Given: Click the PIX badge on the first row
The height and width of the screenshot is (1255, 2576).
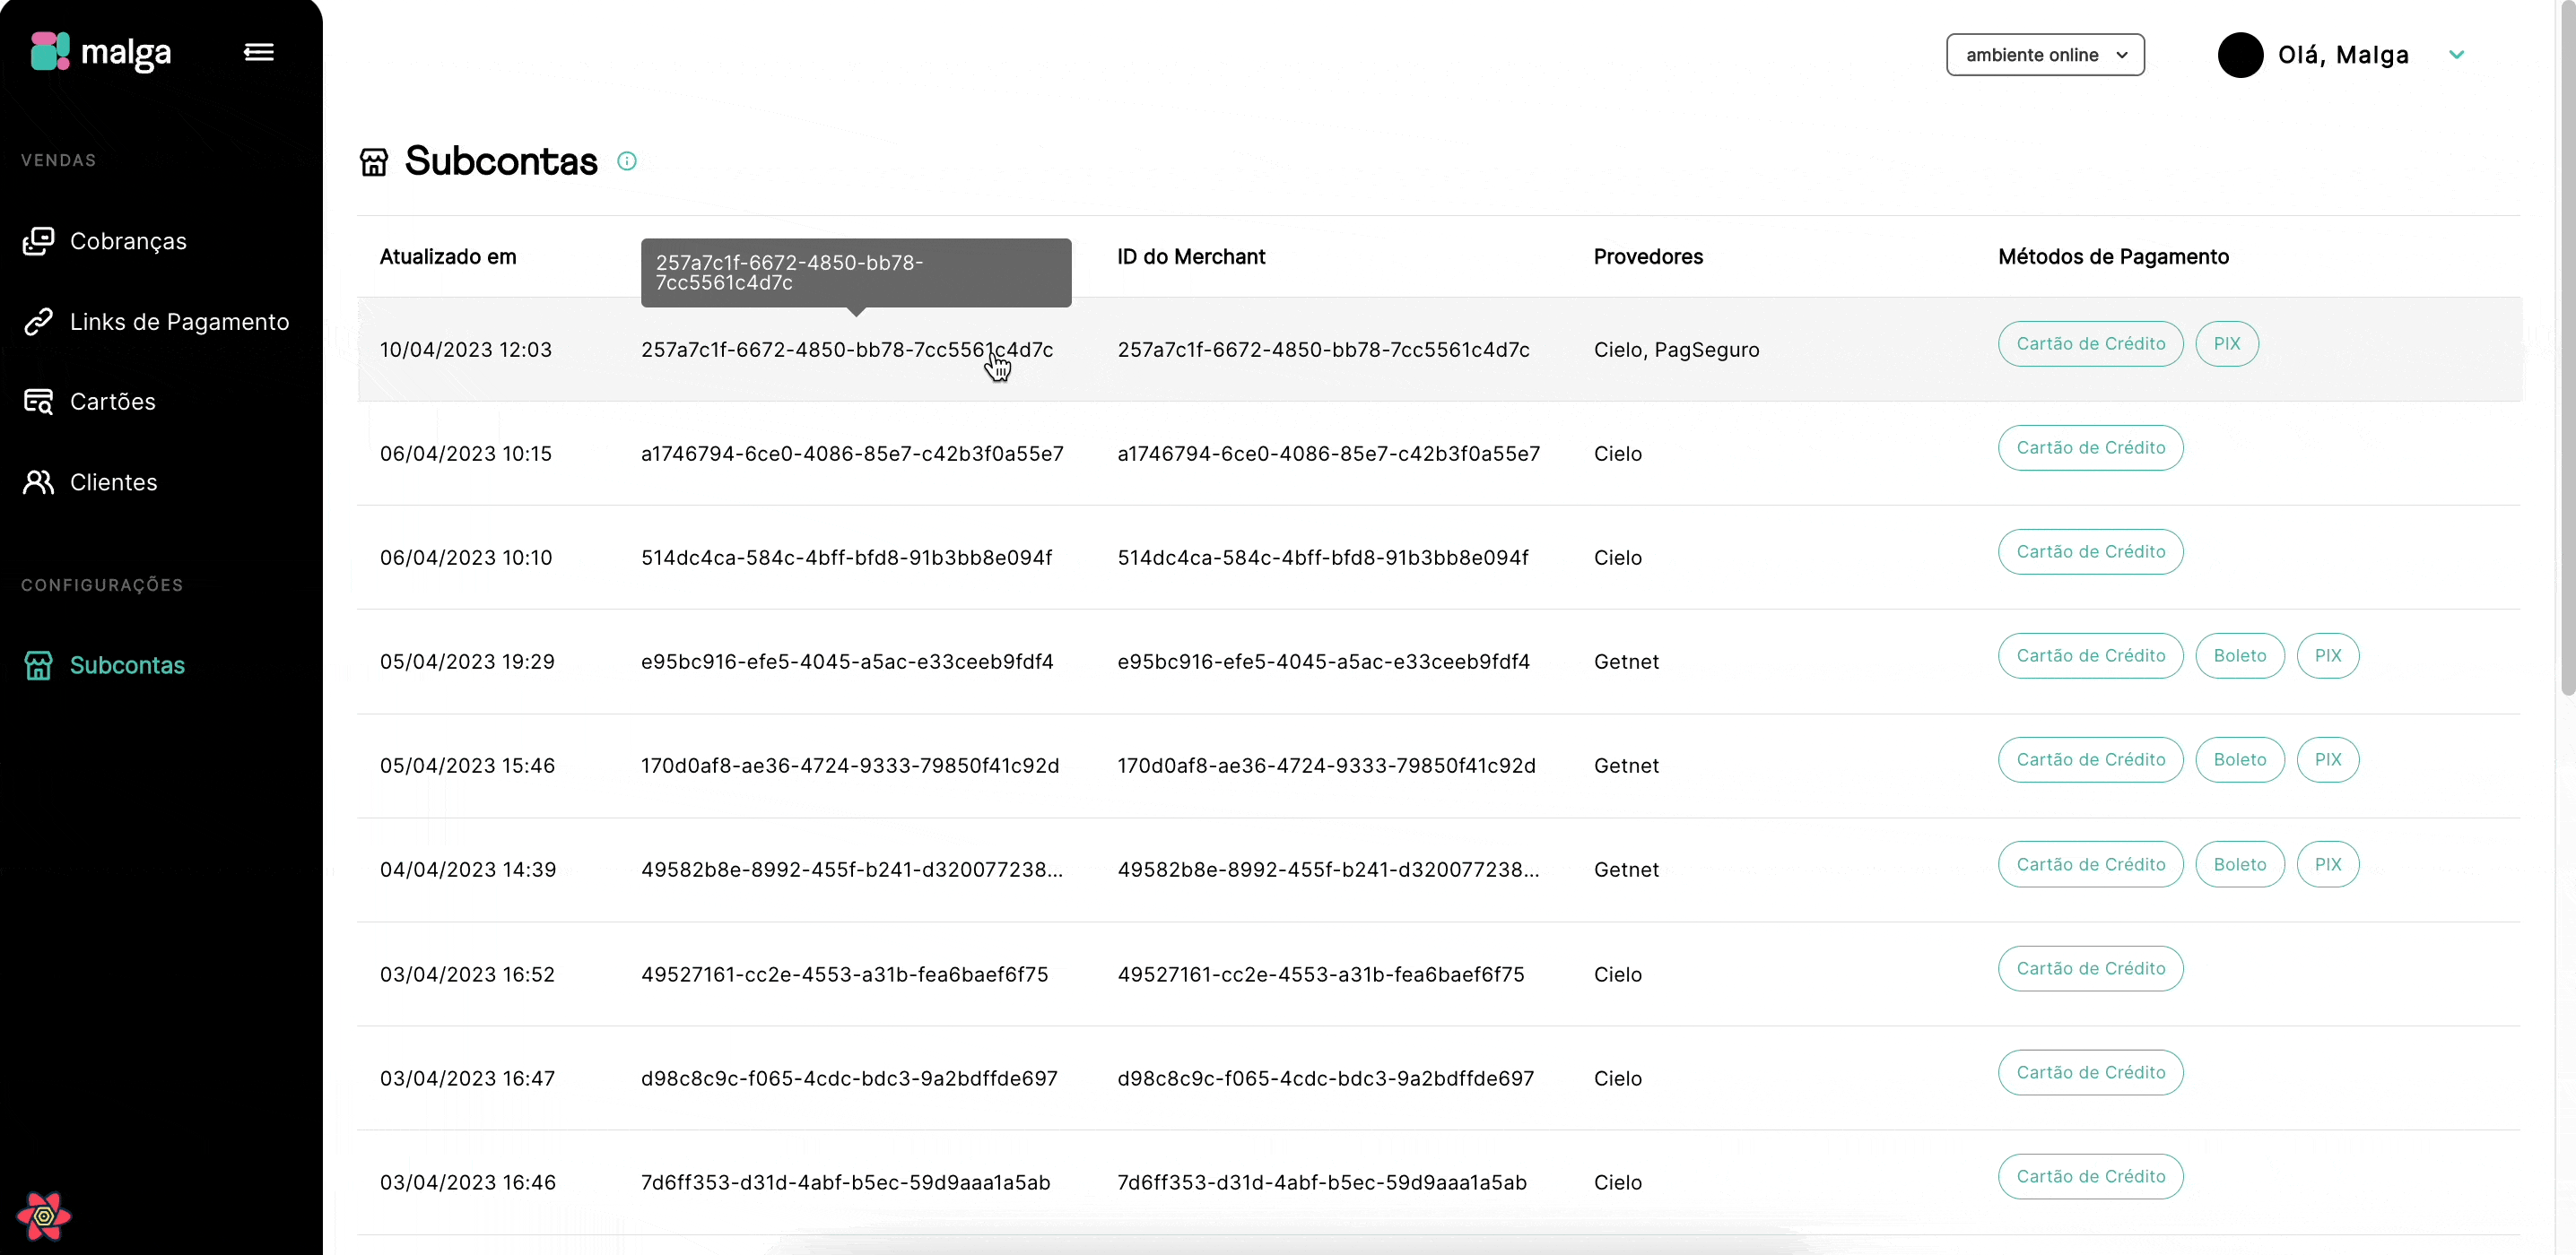Looking at the screenshot, I should pos(2227,343).
